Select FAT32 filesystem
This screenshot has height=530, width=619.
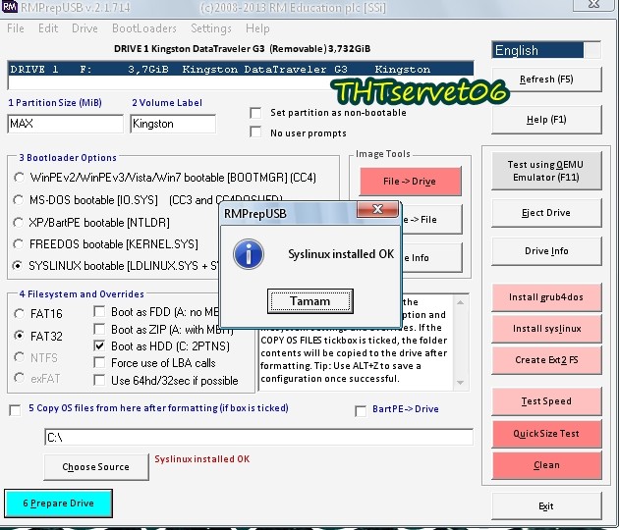pos(19,336)
